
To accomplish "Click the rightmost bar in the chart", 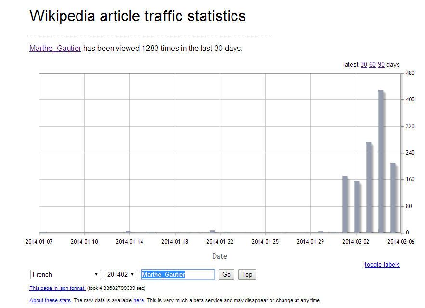I will tap(393, 198).
